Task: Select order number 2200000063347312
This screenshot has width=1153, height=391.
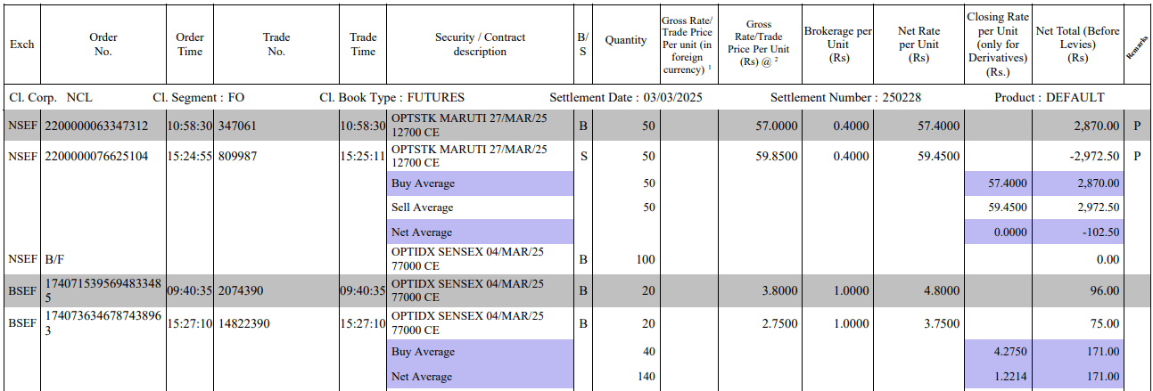Action: pyautogui.click(x=97, y=126)
